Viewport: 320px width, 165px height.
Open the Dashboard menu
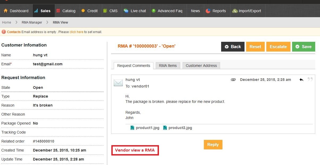16,11
